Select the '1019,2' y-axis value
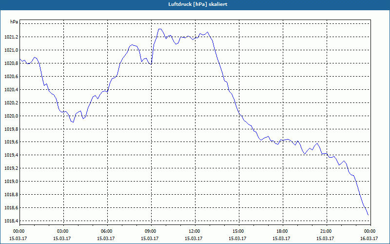The height and width of the screenshot is (244, 390). click(x=11, y=168)
